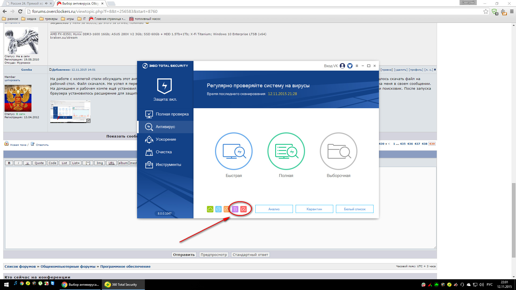Viewport: 516px width, 290px height.
Task: Open Ускорение section in sidebar
Action: click(165, 139)
